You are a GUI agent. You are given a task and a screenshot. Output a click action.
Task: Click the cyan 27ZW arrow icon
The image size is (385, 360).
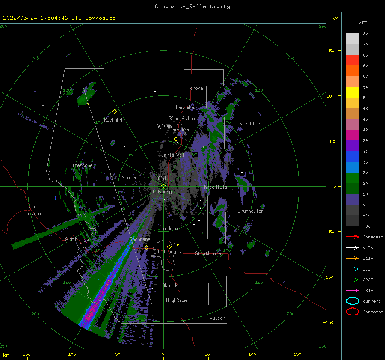click(352, 269)
